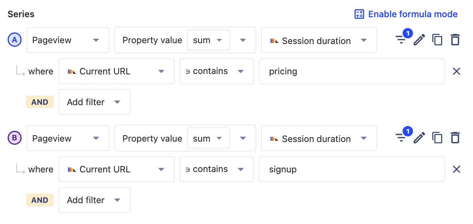Add filter under series B
473x224 pixels.
coord(94,200)
